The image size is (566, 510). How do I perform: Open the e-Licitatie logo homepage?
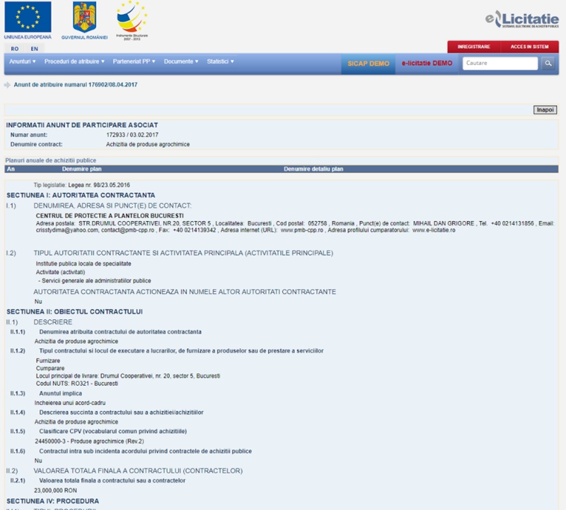(522, 19)
